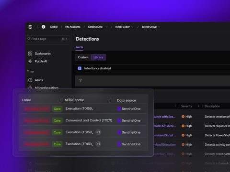Click the Inheritance disabled info icon
The height and width of the screenshot is (172, 230).
tap(80, 68)
